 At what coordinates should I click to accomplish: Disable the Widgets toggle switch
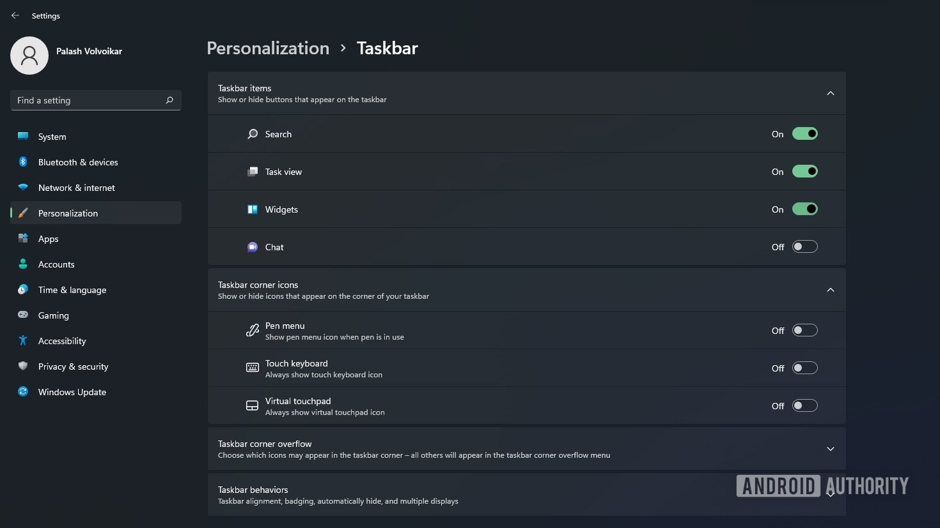(x=804, y=209)
